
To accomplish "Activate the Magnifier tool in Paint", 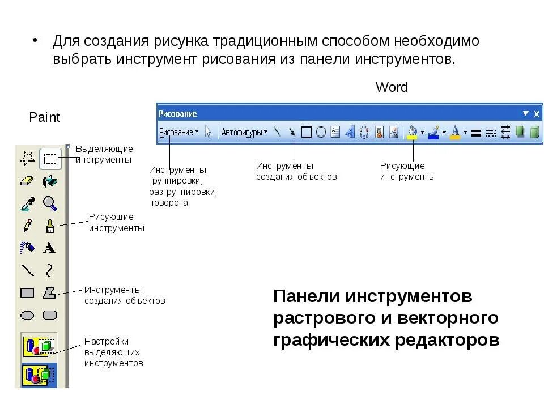I will tap(50, 203).
